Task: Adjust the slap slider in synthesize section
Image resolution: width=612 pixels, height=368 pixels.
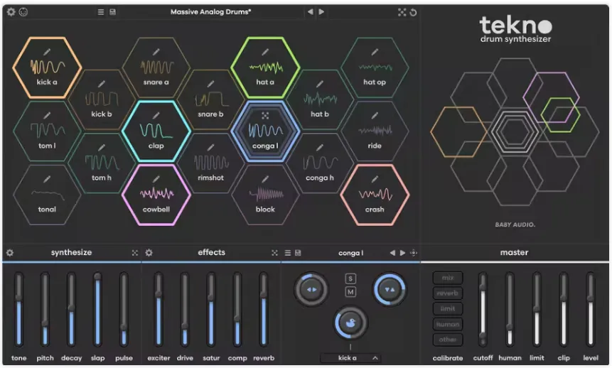Action: click(x=97, y=310)
